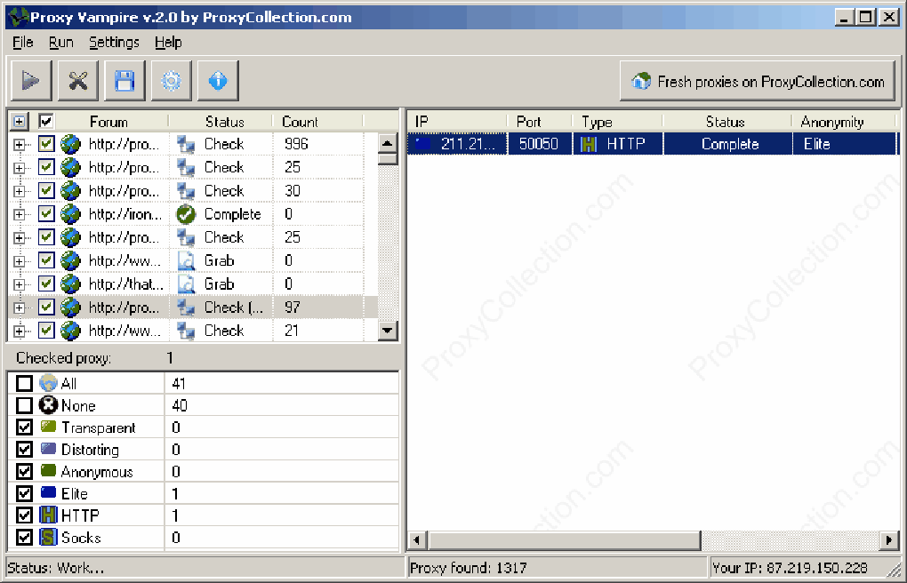Click forum list scrollbar down arrow

(x=388, y=331)
